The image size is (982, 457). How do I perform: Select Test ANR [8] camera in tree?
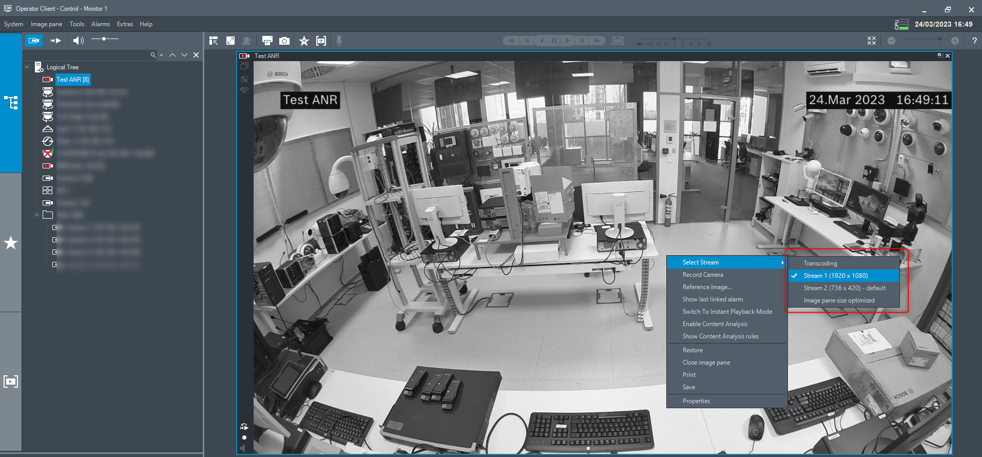coord(72,80)
